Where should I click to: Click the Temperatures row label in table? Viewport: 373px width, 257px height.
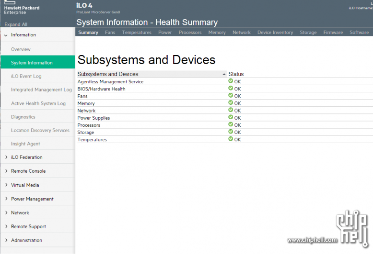(92, 140)
